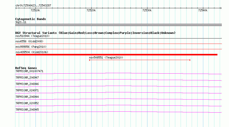Open the DGV Structural Variants track title
The width and height of the screenshot is (229, 127).
(95, 33)
